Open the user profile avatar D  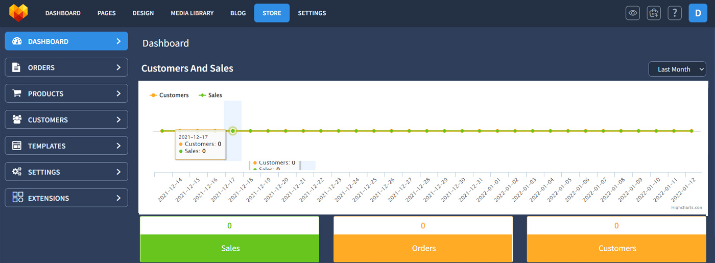(x=698, y=13)
